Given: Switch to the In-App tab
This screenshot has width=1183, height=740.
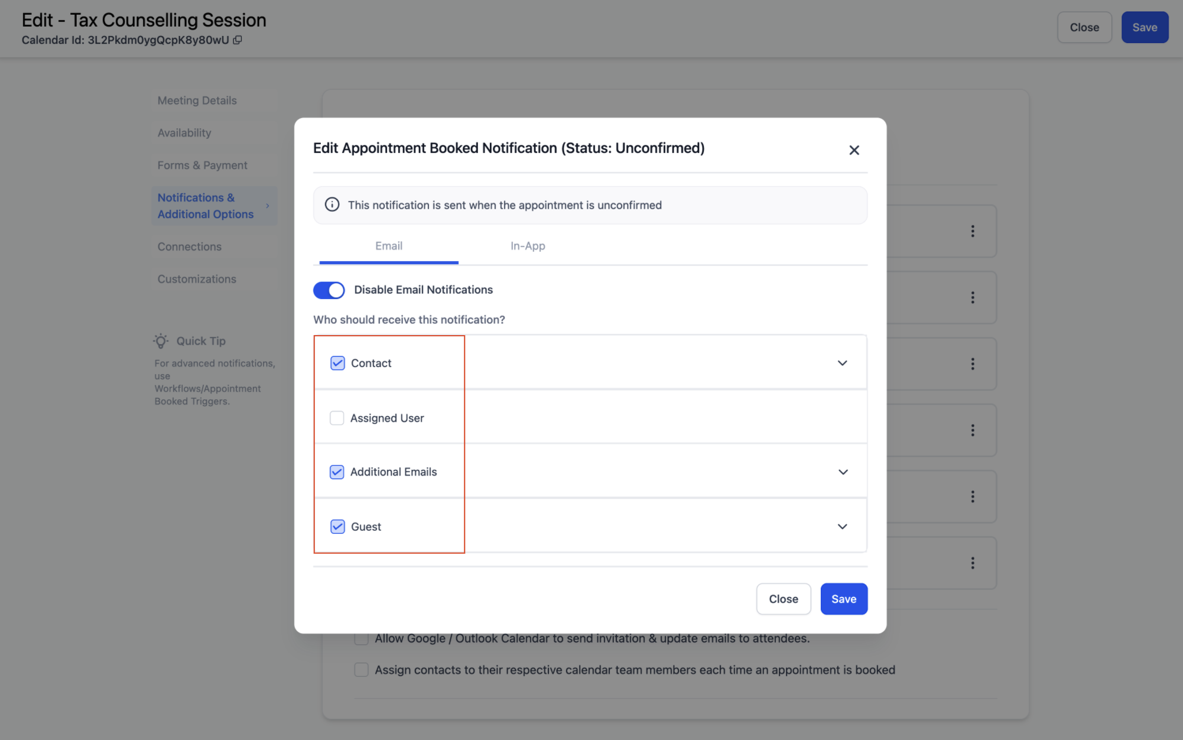Looking at the screenshot, I should coord(527,246).
